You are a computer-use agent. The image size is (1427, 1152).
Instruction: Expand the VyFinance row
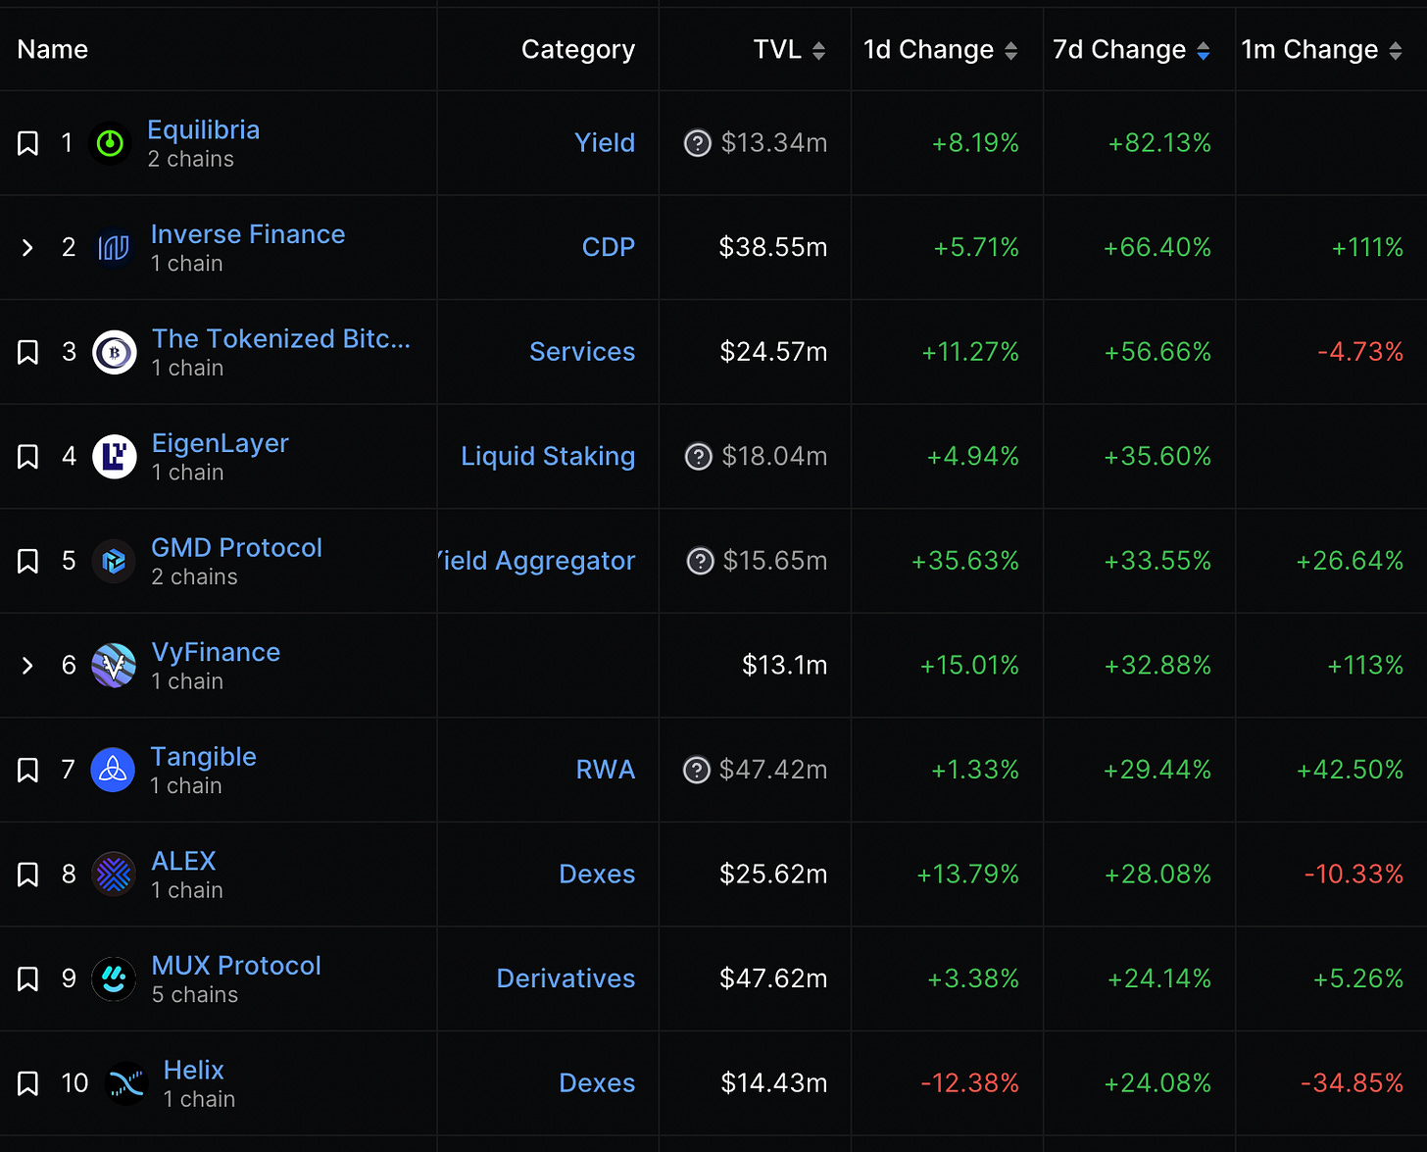coord(27,666)
